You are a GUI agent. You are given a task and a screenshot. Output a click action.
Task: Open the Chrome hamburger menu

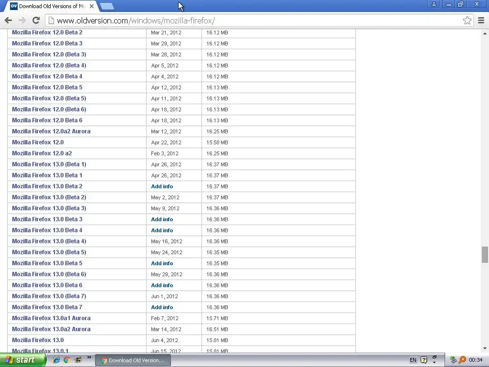pos(481,21)
